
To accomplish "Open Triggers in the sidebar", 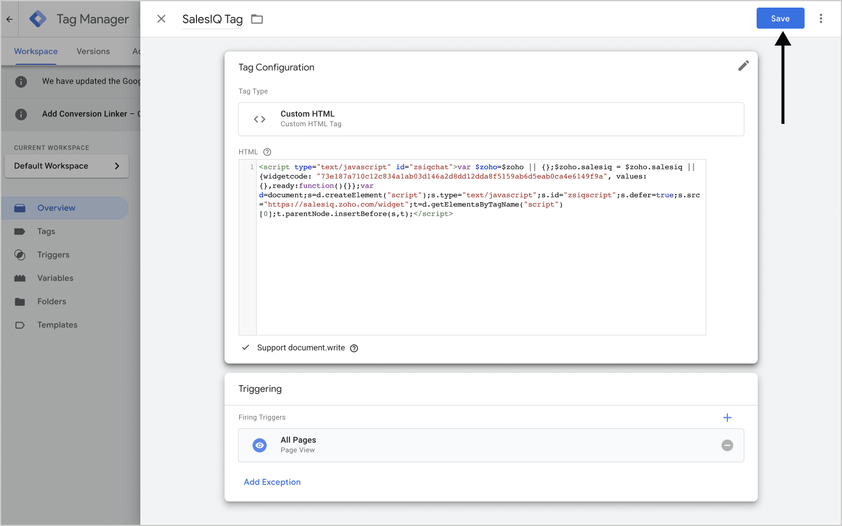I will [53, 255].
